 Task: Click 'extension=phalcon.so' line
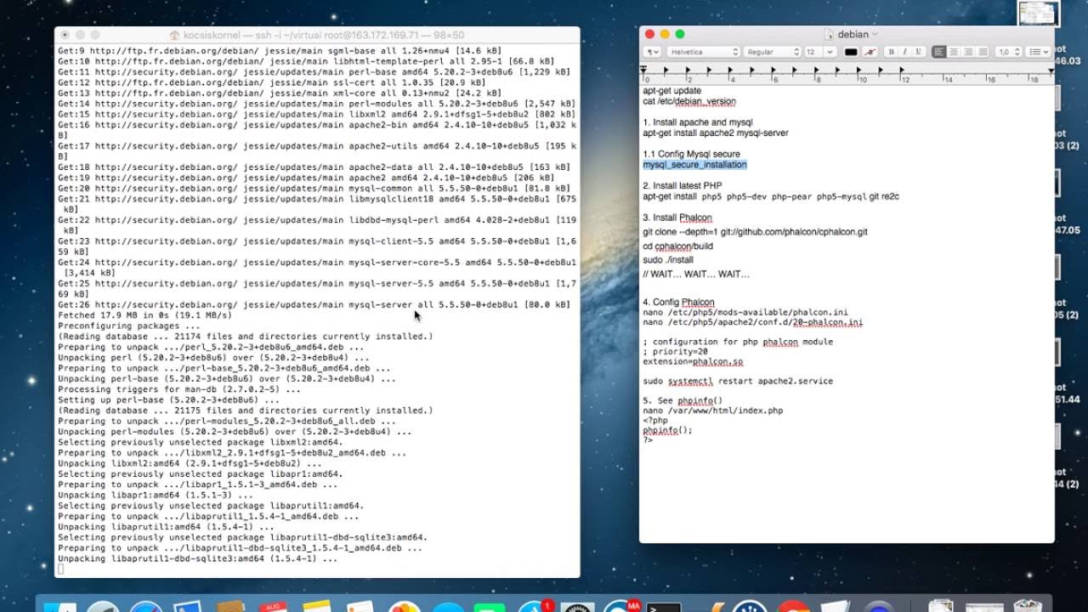coord(693,362)
